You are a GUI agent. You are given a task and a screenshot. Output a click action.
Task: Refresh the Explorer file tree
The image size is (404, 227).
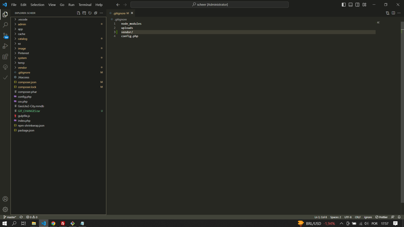pyautogui.click(x=90, y=13)
